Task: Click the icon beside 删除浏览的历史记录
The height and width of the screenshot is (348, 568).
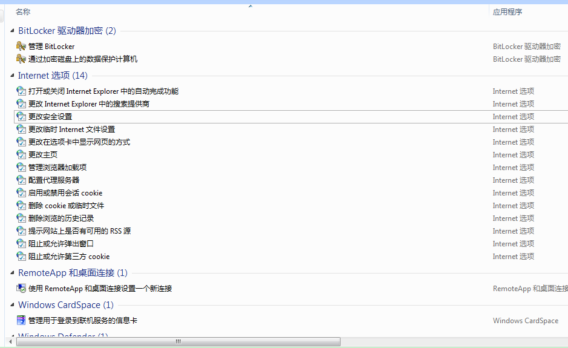Action: click(21, 218)
